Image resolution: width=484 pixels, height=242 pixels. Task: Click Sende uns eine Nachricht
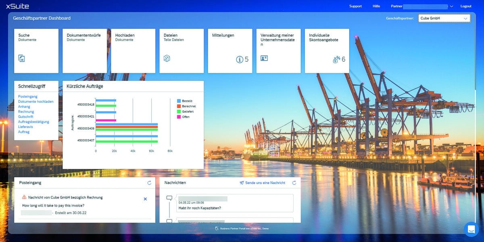click(x=262, y=183)
